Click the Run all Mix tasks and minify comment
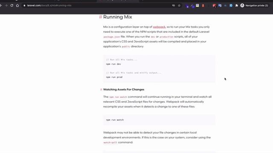Viewport: 273px width, 153px height. (x=134, y=73)
